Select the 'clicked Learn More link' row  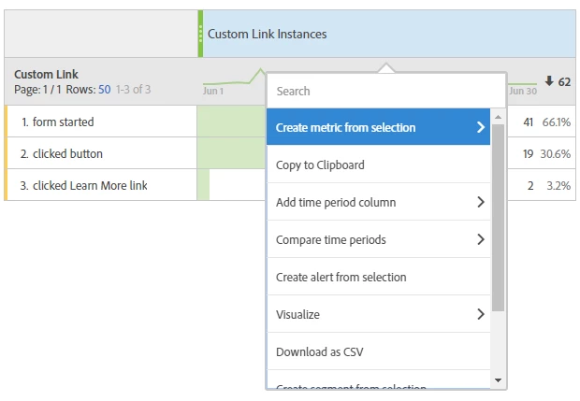pyautogui.click(x=90, y=185)
